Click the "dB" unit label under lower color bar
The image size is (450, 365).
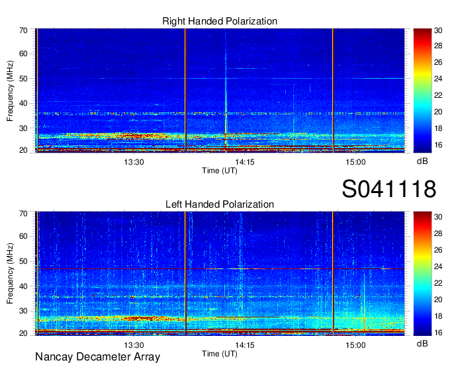pos(422,344)
